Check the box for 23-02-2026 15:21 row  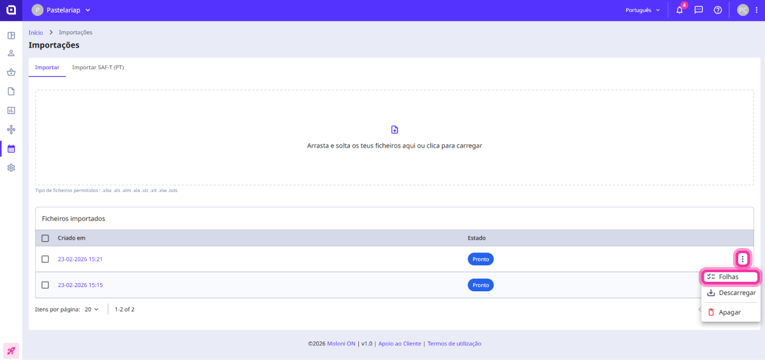45,259
